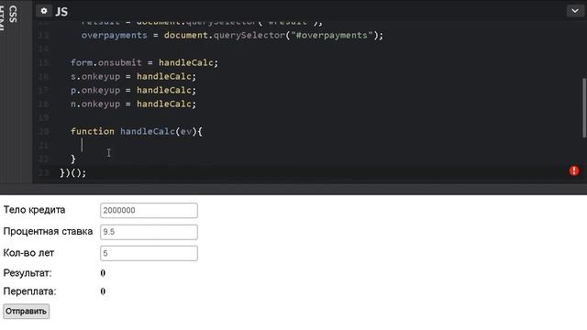This screenshot has height=330, width=587.
Task: Click the red error indicator icon
Action: tap(574, 170)
